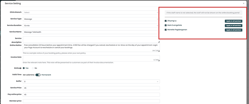Apply Zhiyong Lu to all services
Image resolution: width=249 pixels, height=104 pixels.
[233, 21]
